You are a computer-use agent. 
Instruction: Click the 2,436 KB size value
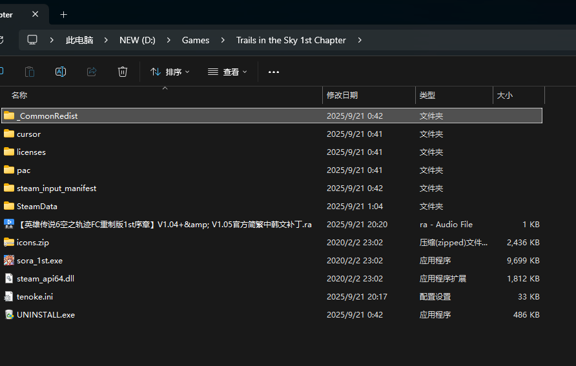pos(523,243)
